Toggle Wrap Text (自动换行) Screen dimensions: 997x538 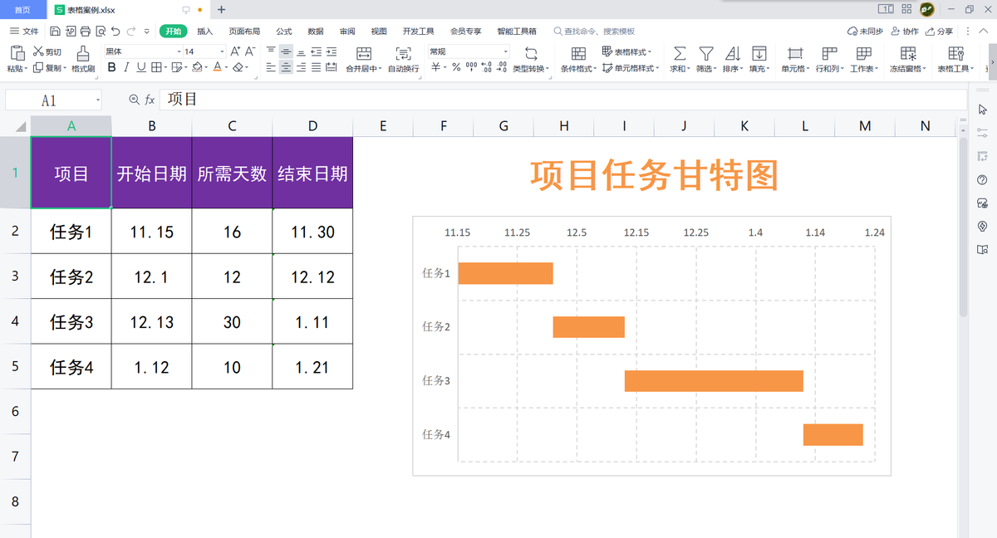pos(404,60)
